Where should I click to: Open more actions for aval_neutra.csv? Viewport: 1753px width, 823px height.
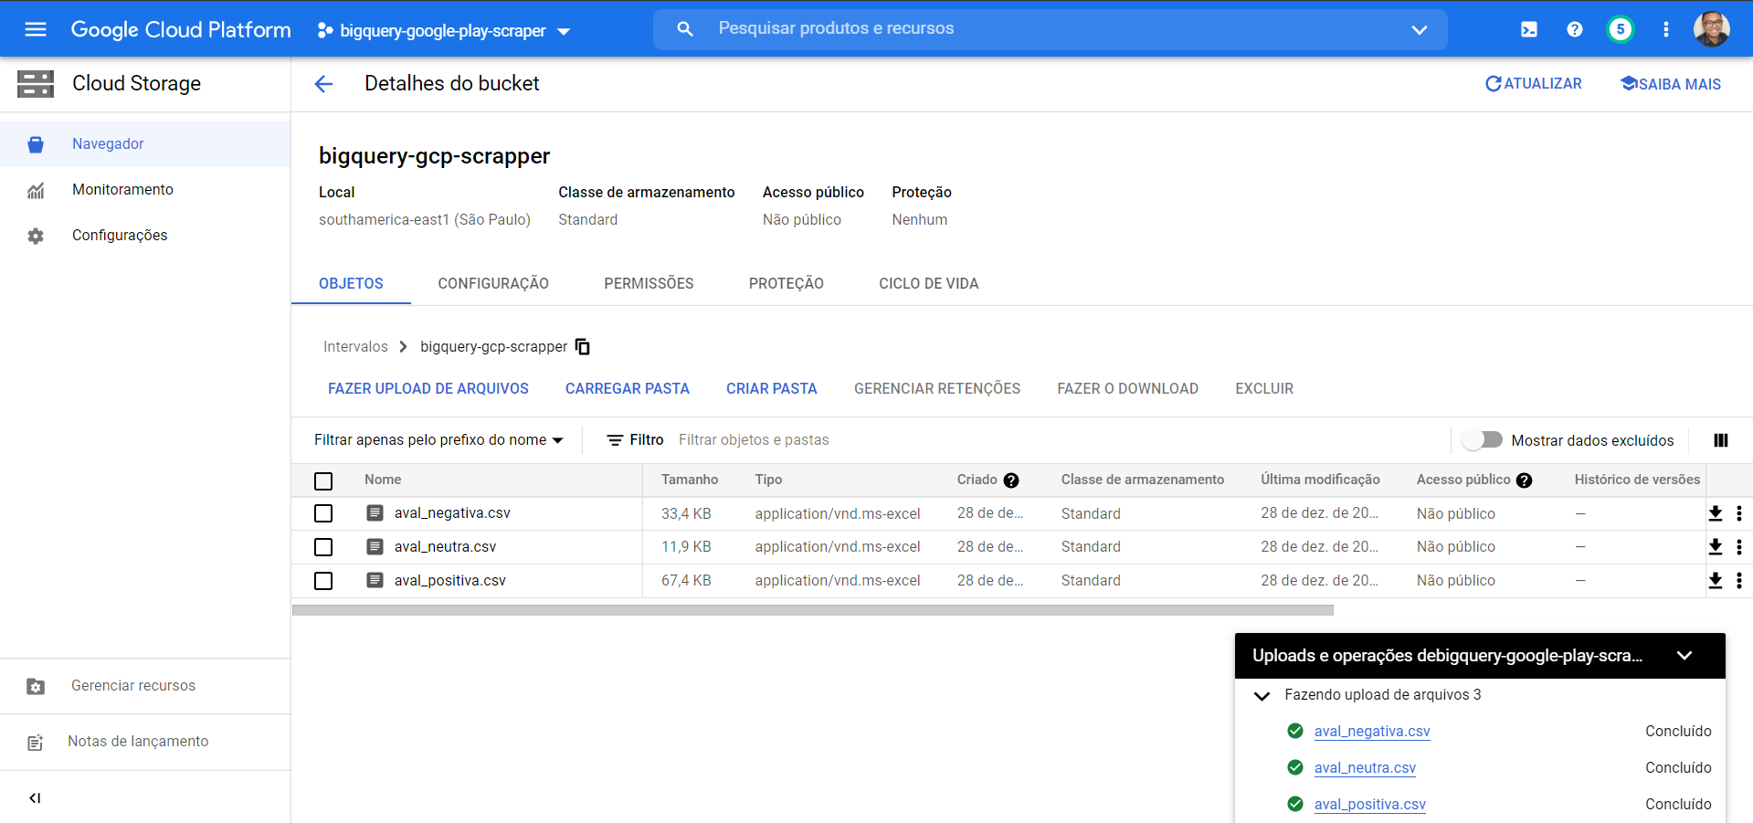1739,547
